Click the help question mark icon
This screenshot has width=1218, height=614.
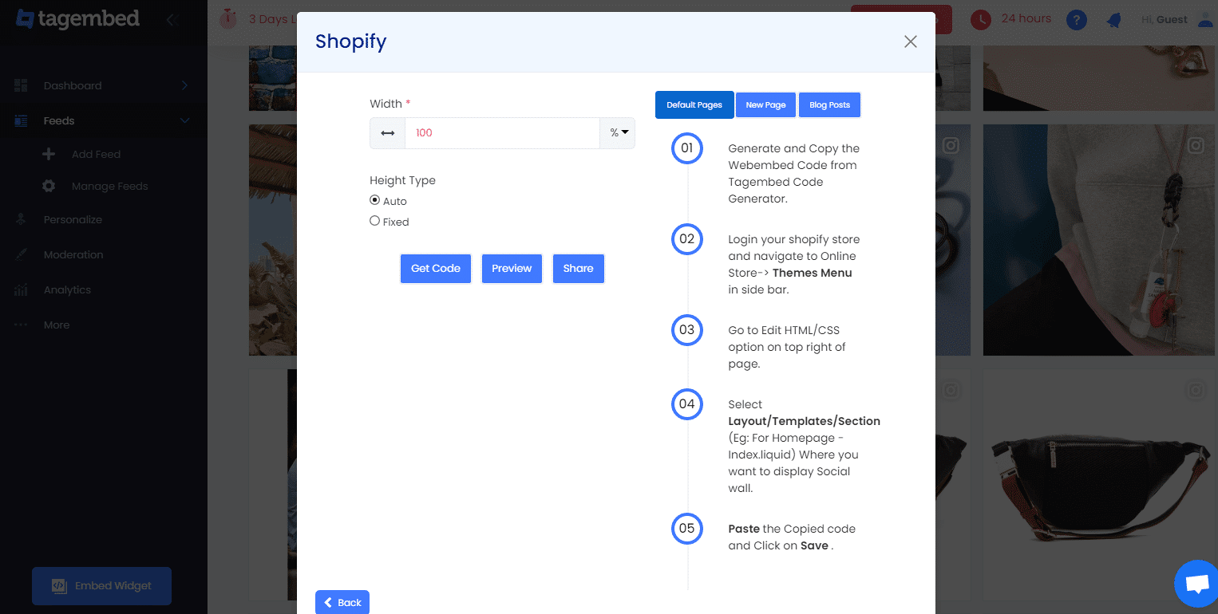click(x=1077, y=20)
